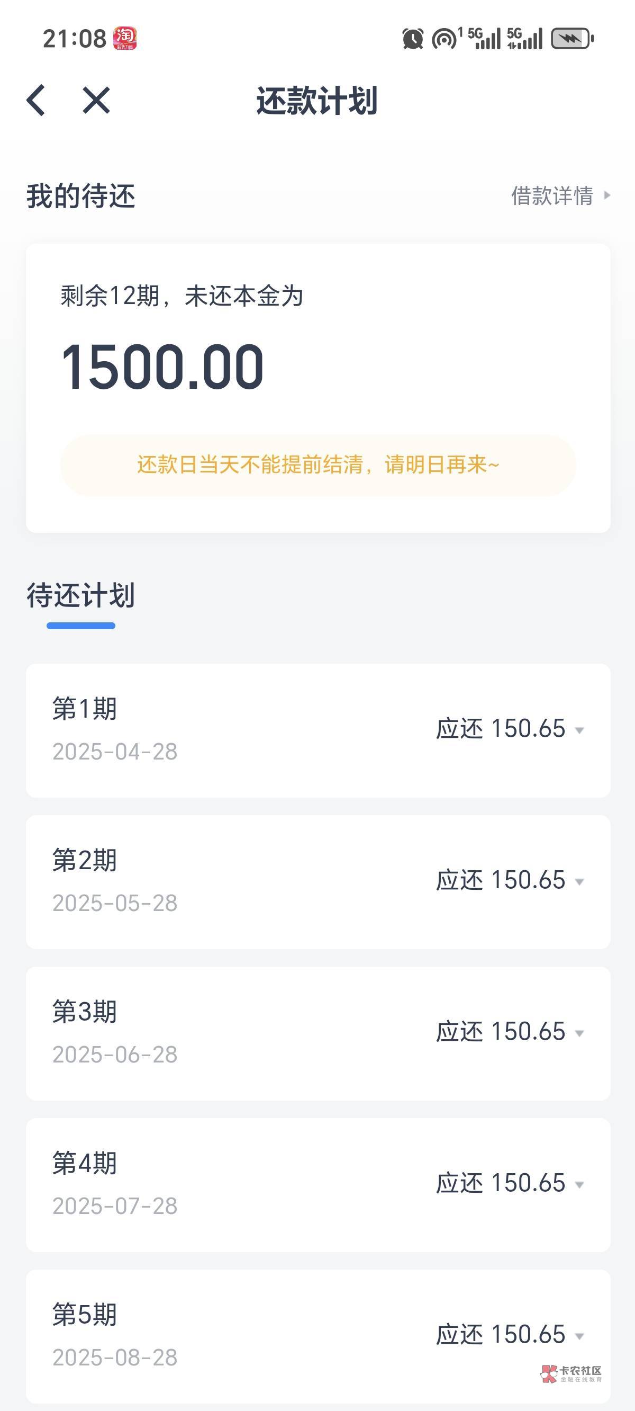Tap the 卡农社区 watermark logo
This screenshot has width=635, height=1411.
(571, 1373)
